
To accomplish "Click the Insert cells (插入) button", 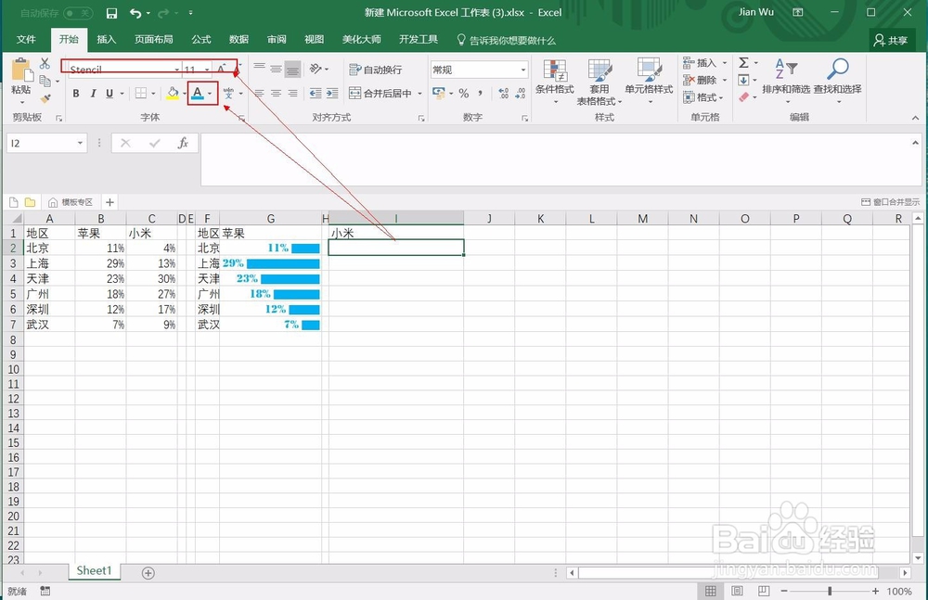I will click(x=705, y=62).
